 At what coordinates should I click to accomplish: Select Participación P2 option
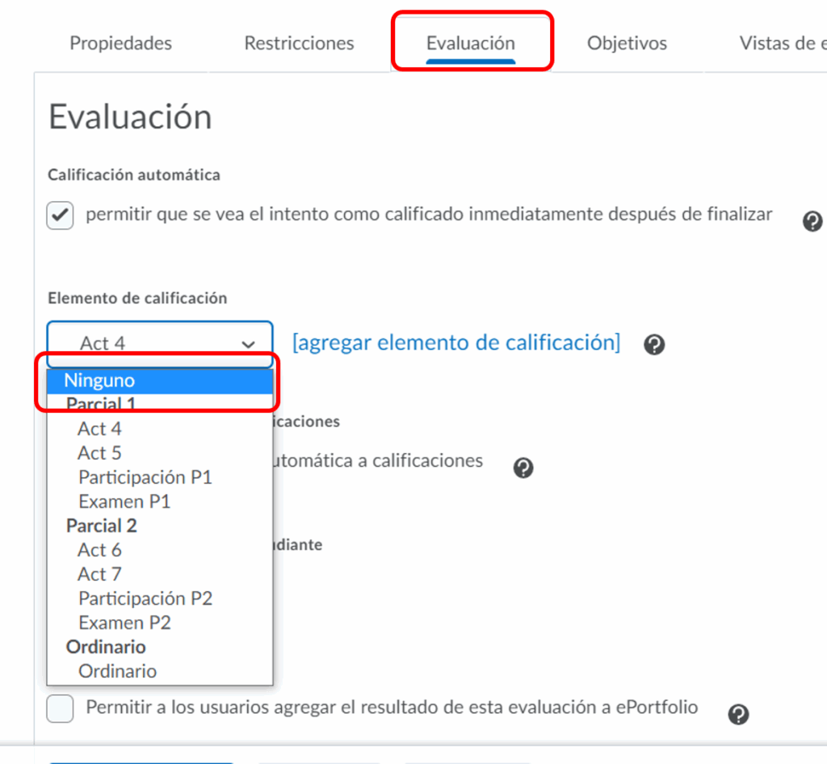(145, 598)
